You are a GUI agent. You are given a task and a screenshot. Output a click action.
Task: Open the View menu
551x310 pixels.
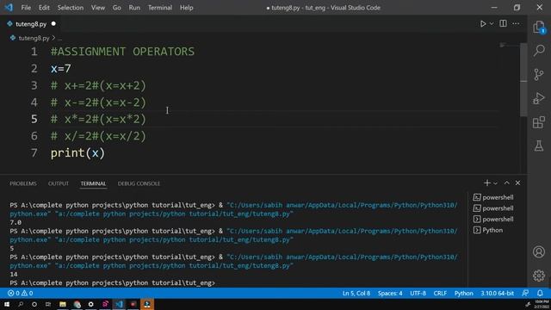point(97,8)
